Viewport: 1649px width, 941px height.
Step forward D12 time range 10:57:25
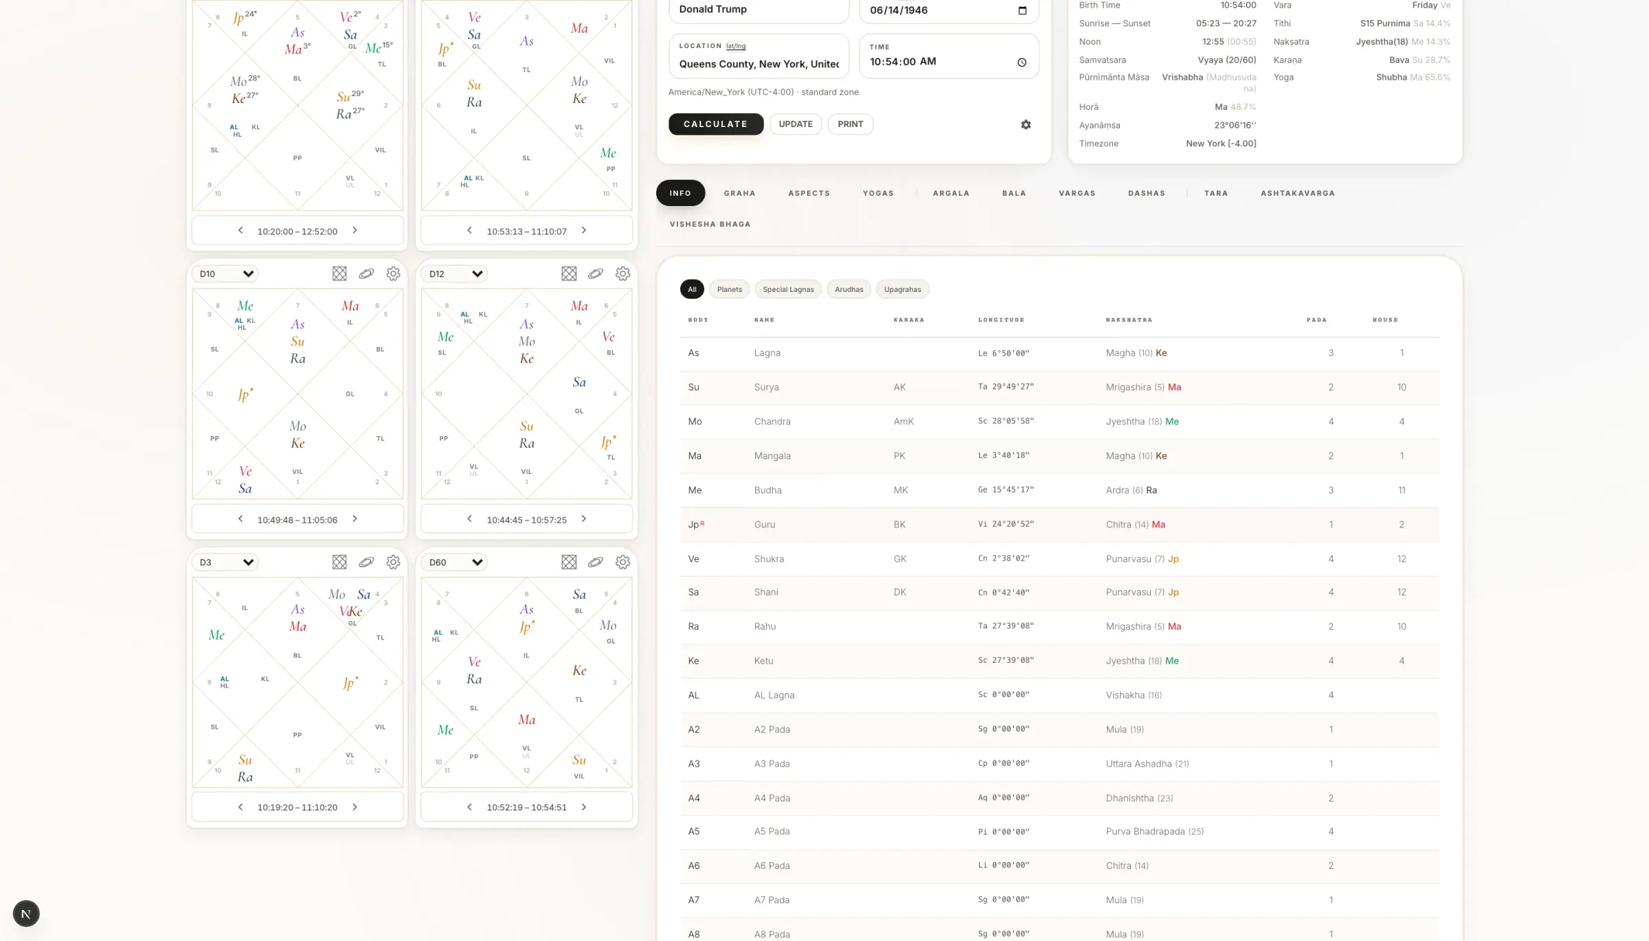[584, 519]
